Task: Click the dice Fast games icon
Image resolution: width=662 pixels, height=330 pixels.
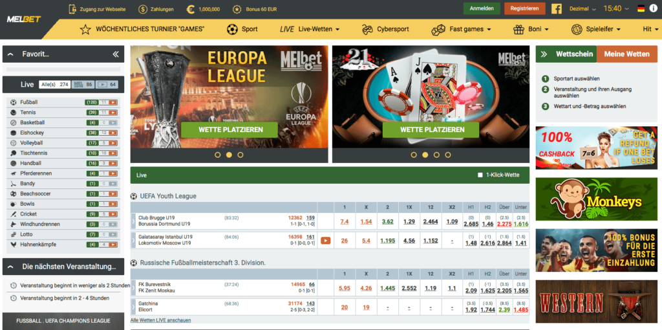Action: 438,30
